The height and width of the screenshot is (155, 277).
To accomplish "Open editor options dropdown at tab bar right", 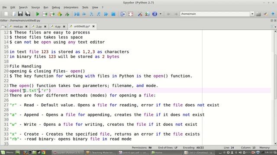I will 274,27.
